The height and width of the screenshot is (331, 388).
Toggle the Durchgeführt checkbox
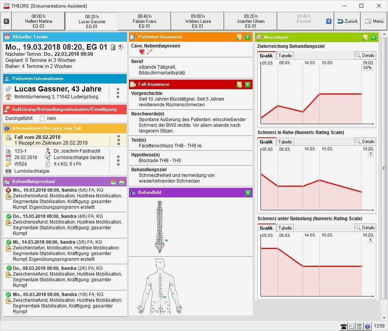pos(42,118)
